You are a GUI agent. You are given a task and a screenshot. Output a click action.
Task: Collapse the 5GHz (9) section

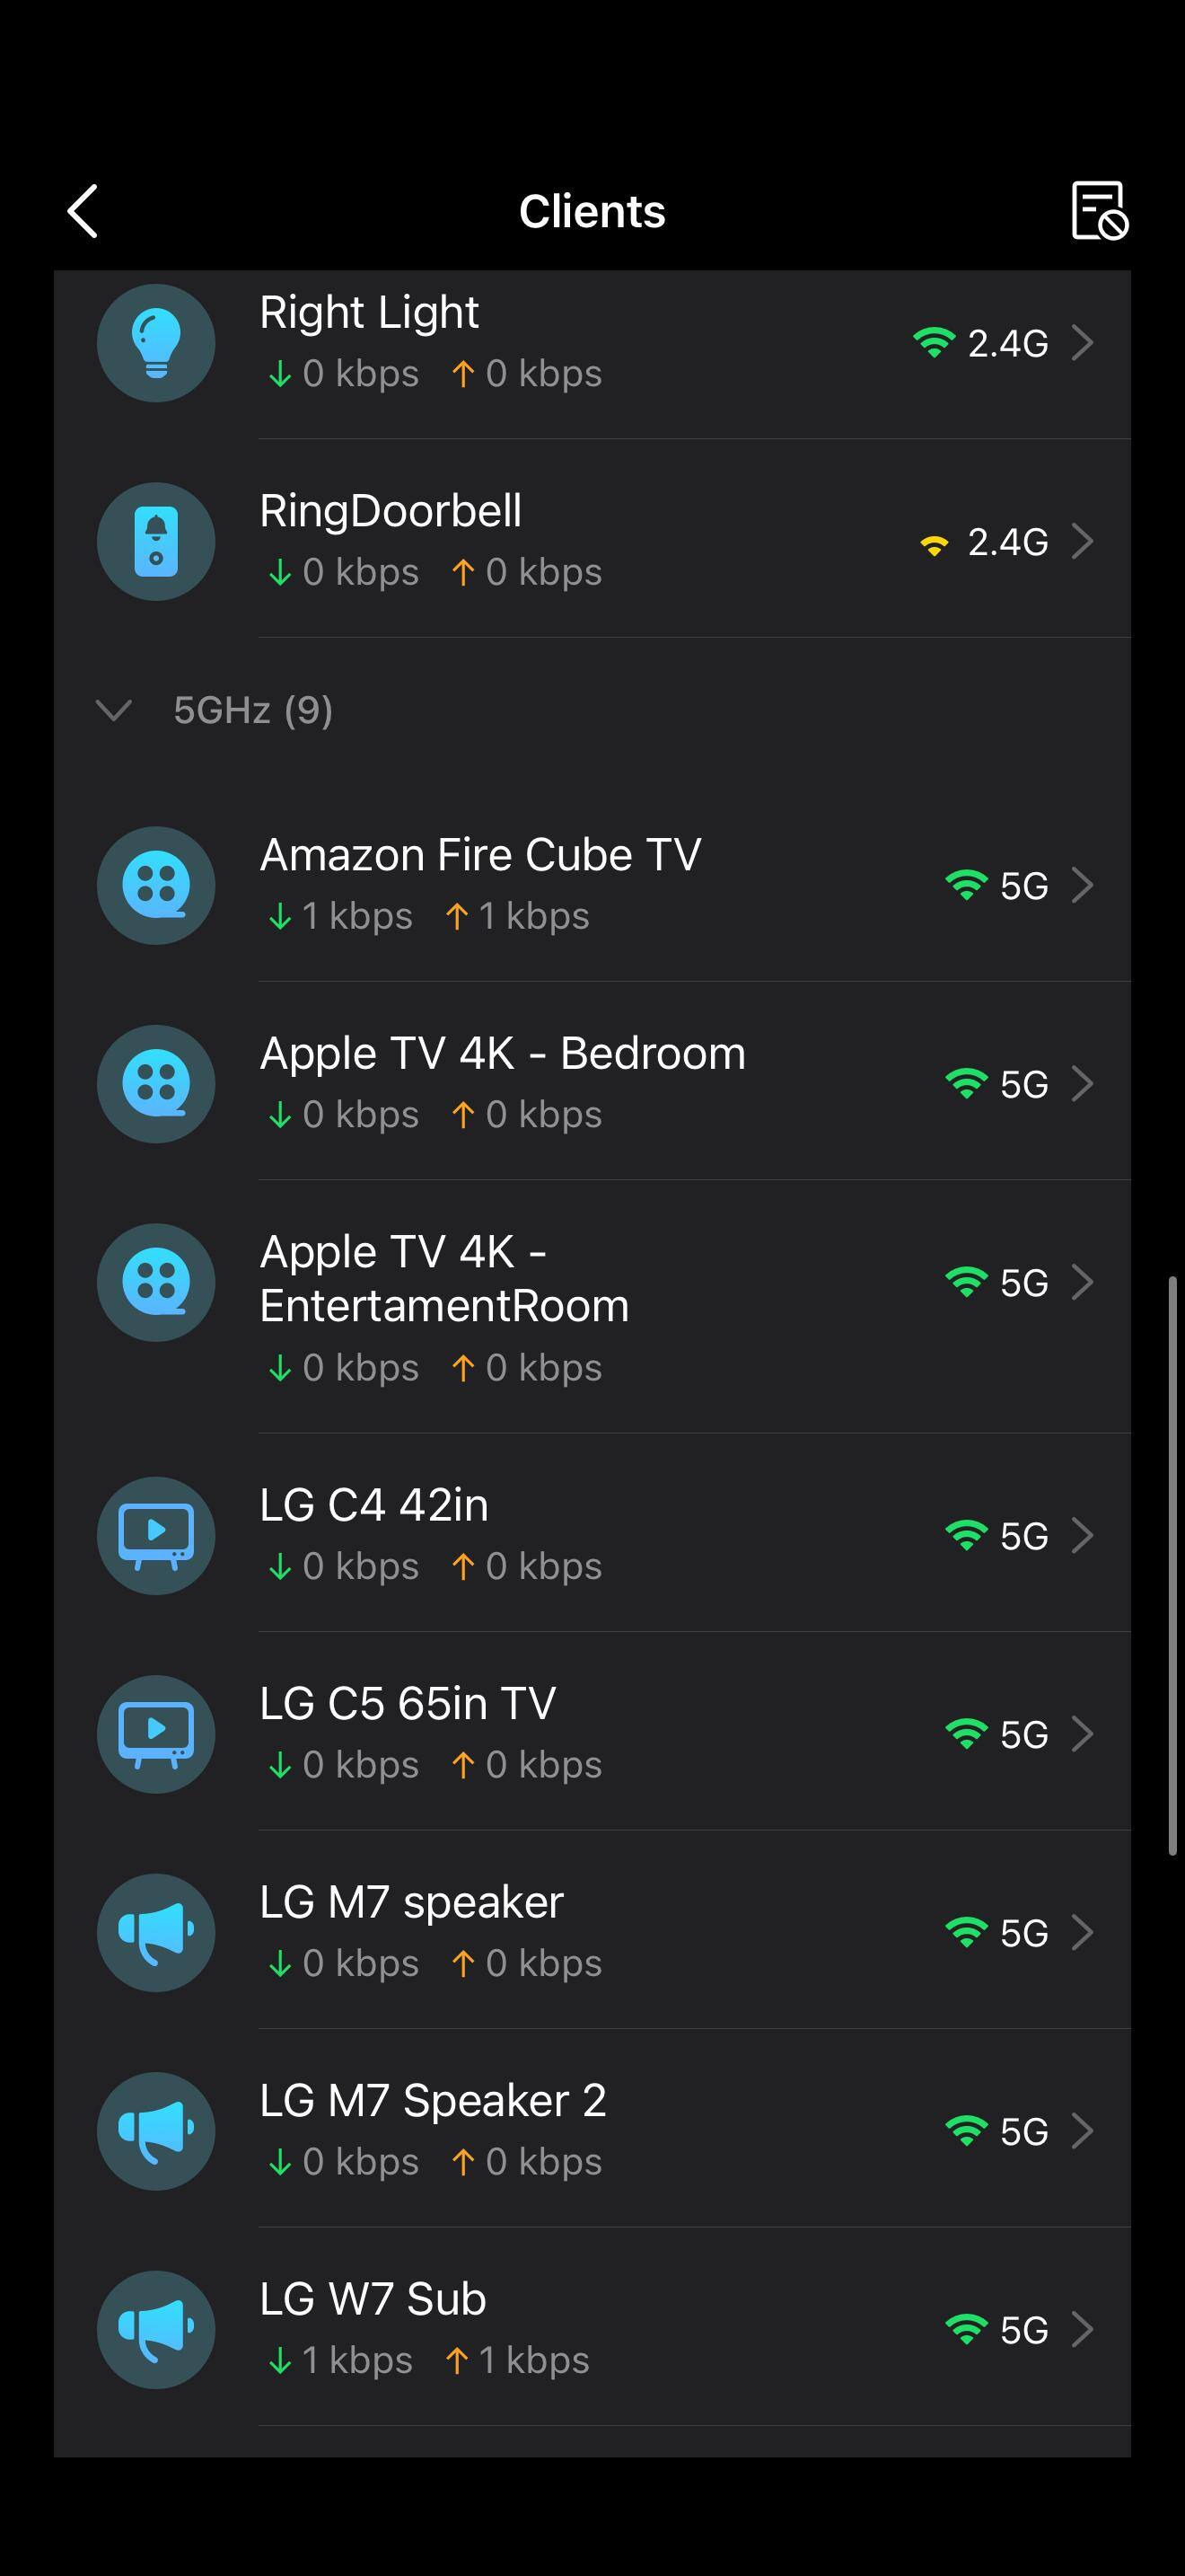pyautogui.click(x=114, y=710)
